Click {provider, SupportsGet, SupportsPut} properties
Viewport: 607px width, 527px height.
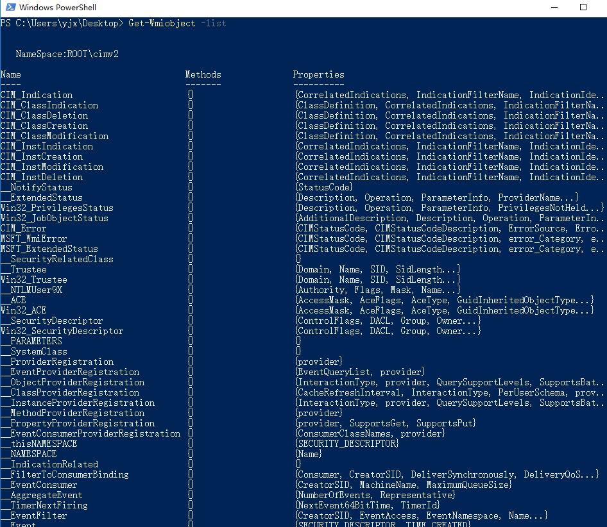coord(386,423)
